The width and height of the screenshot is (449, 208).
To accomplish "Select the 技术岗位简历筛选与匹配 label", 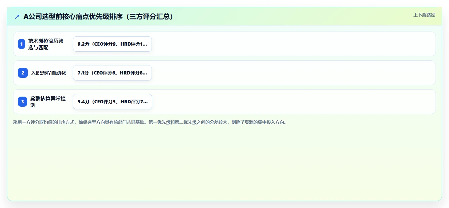I will pos(46,44).
